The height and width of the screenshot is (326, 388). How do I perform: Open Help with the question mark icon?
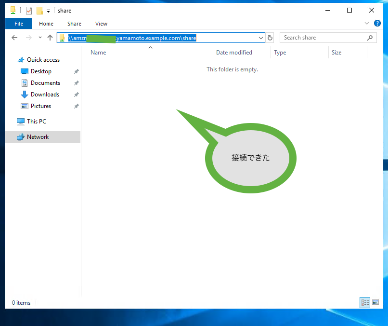pyautogui.click(x=377, y=23)
